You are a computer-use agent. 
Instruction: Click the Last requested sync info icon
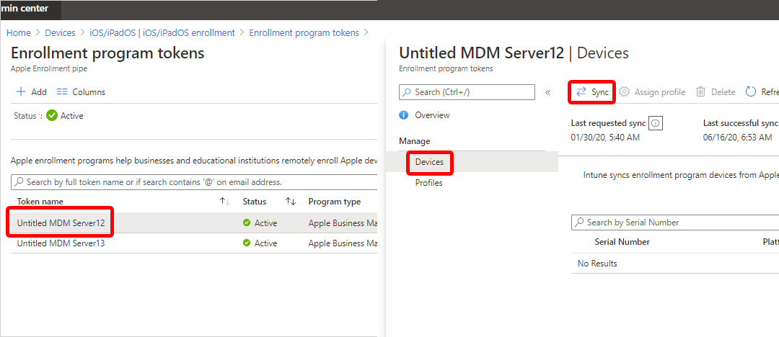655,124
